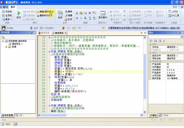The height and width of the screenshot is (128, 184).
Task: Close the 调试项目.t editor tab
Action: tap(145, 33)
